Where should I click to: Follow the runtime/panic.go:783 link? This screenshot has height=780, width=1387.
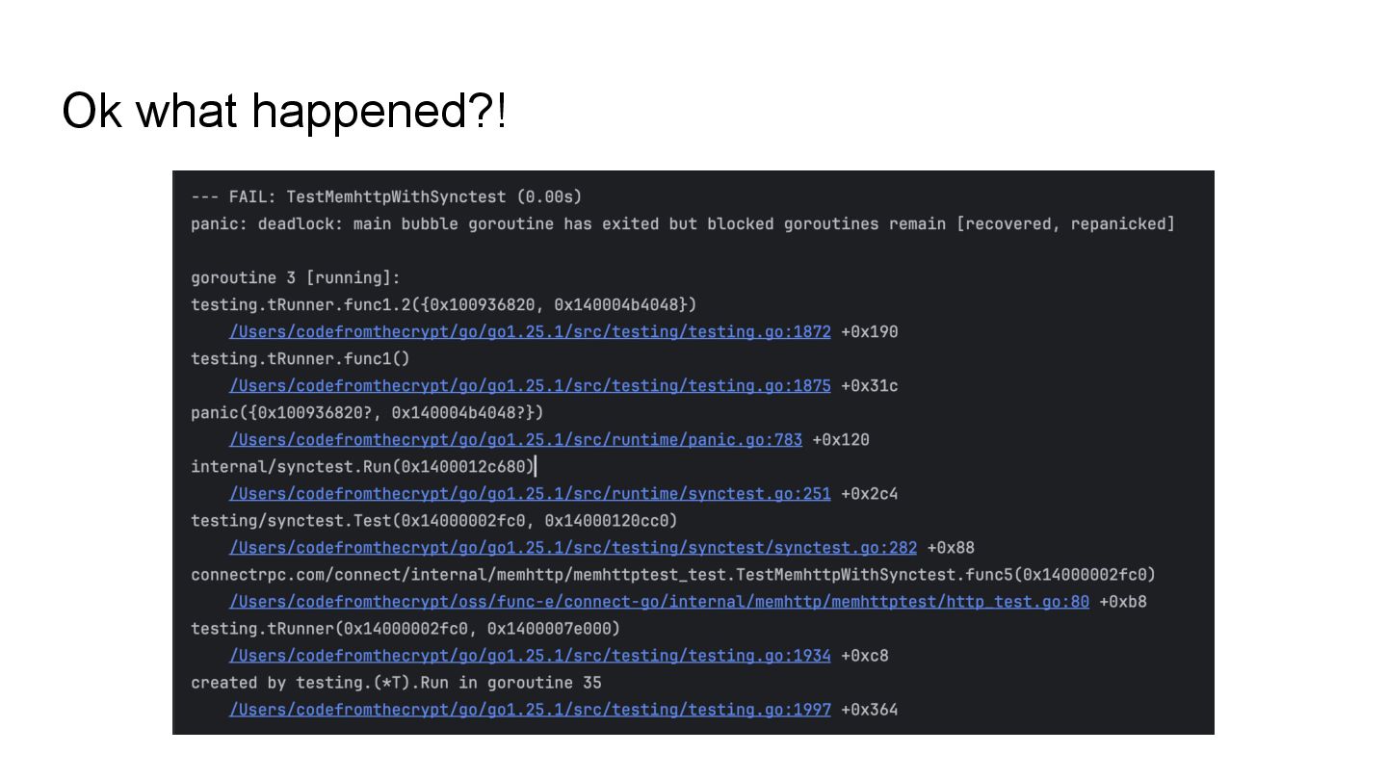pos(515,440)
